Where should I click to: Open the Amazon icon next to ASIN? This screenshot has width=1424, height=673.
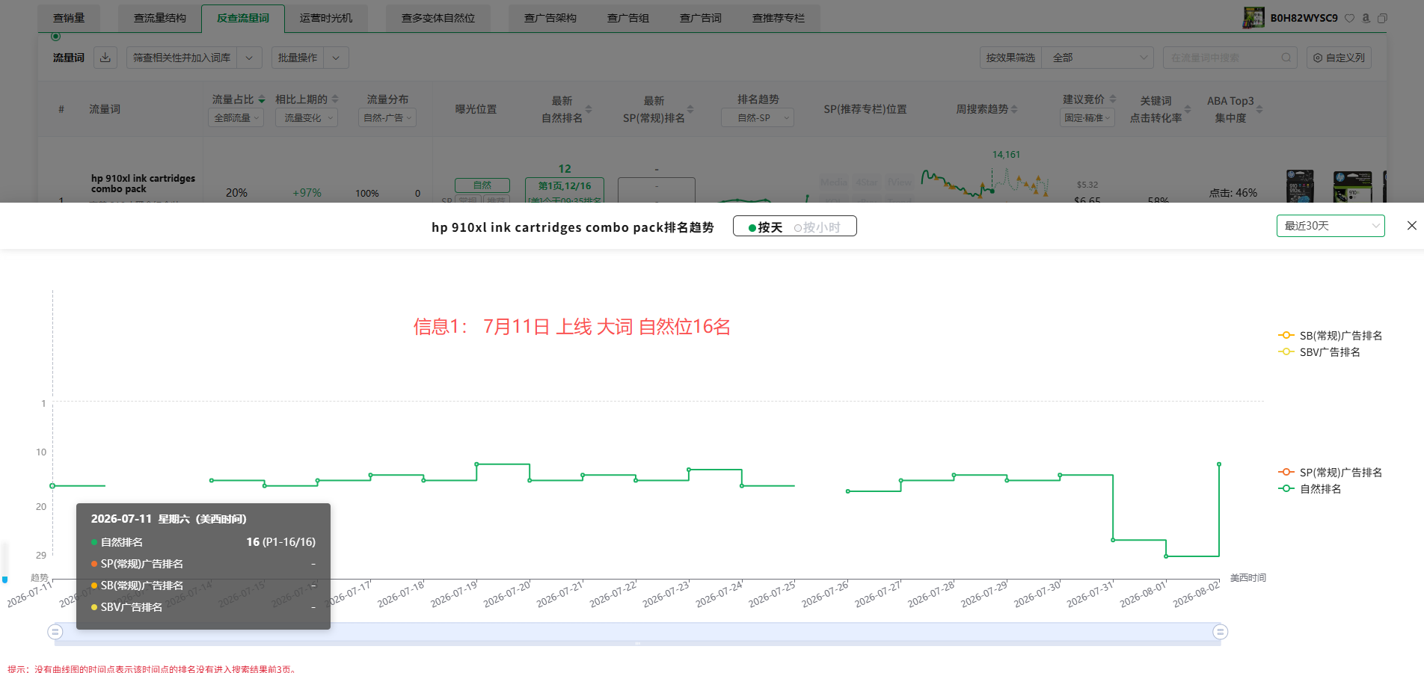1366,18
